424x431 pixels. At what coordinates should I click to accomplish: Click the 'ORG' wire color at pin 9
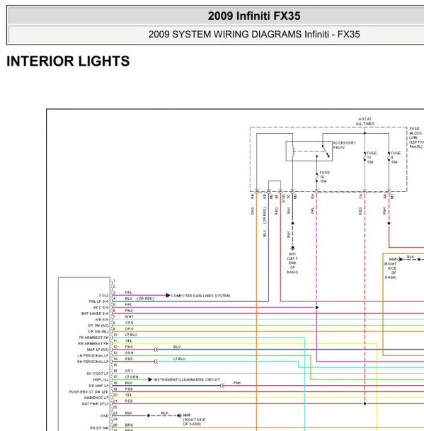click(130, 329)
